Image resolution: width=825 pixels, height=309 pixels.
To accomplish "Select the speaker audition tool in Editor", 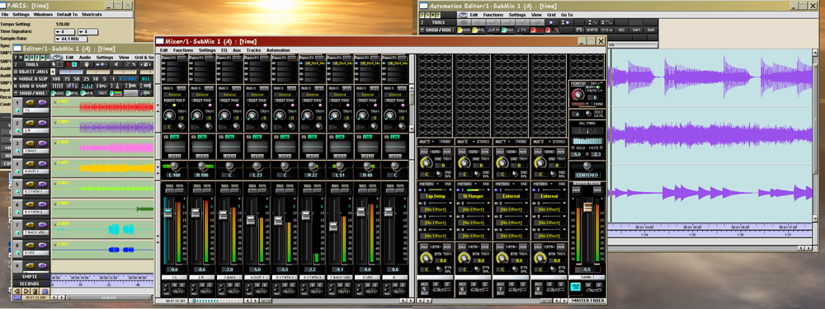I will pos(116,64).
